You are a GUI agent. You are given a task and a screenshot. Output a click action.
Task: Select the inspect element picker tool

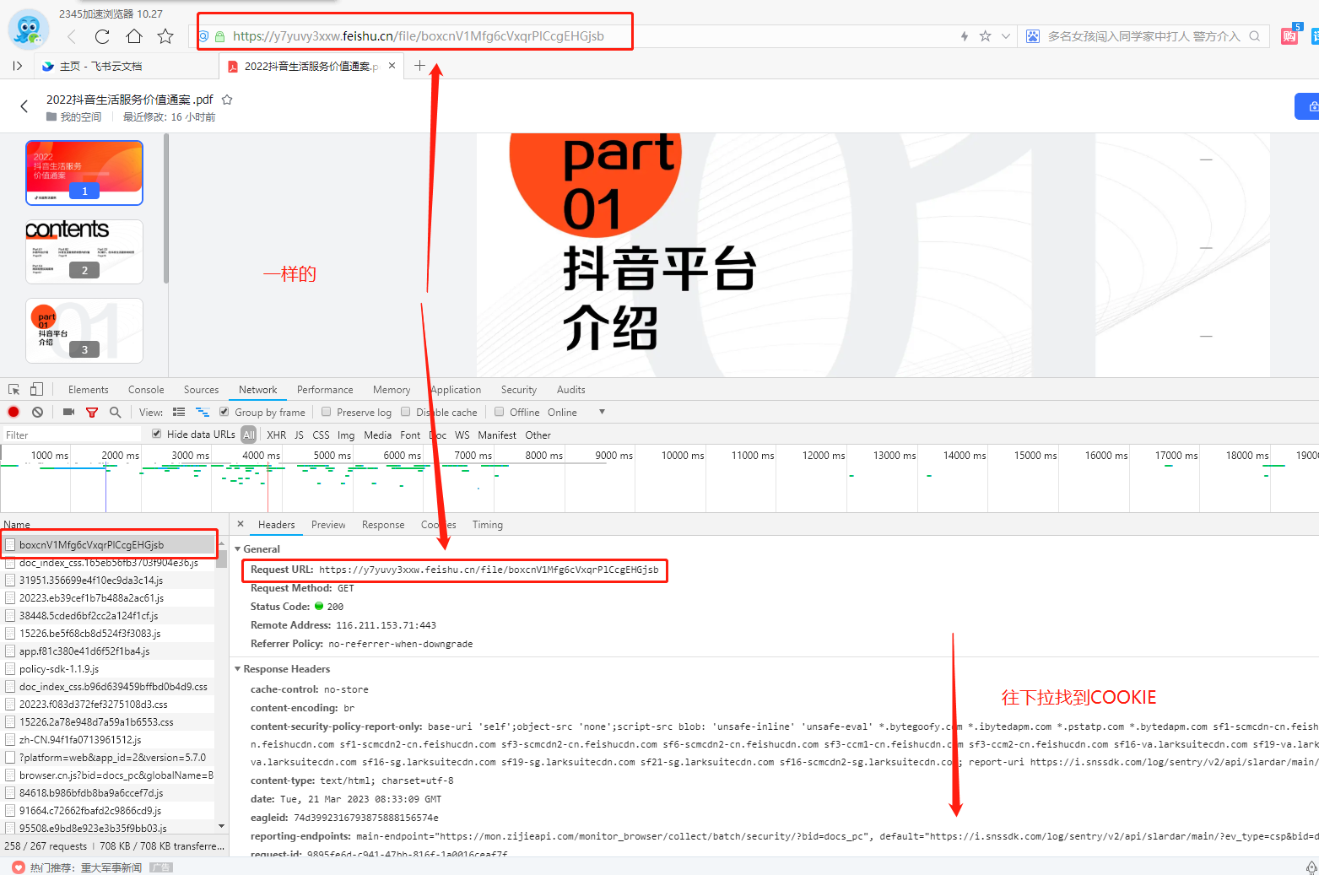tap(14, 389)
